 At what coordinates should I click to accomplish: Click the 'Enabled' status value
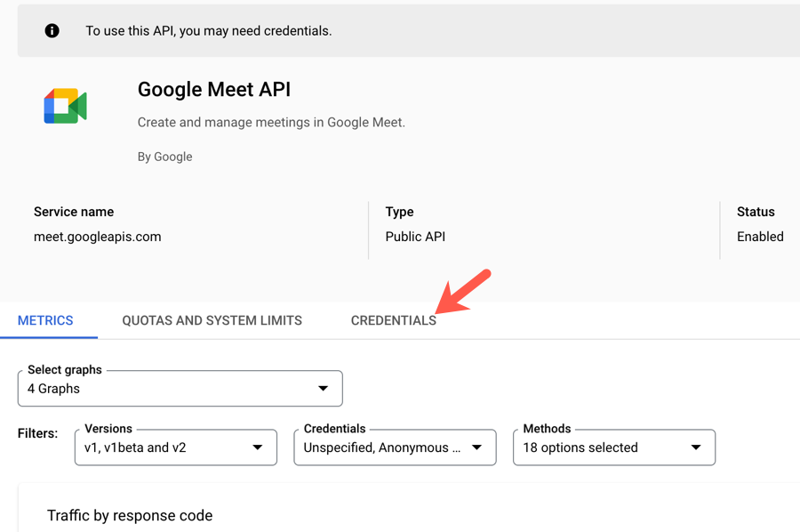point(760,237)
